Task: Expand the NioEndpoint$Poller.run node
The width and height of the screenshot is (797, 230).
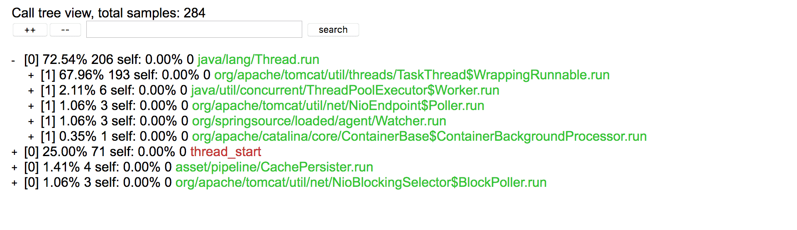Action: 31,106
